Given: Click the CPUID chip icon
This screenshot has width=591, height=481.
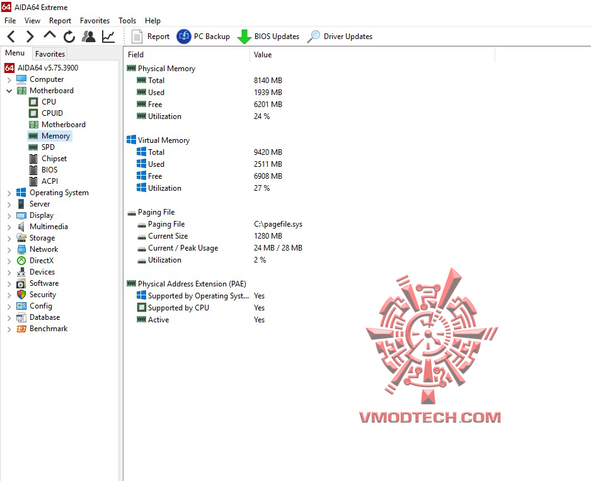Looking at the screenshot, I should tap(33, 113).
